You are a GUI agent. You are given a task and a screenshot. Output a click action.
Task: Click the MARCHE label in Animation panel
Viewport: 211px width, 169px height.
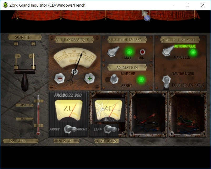(x=128, y=74)
